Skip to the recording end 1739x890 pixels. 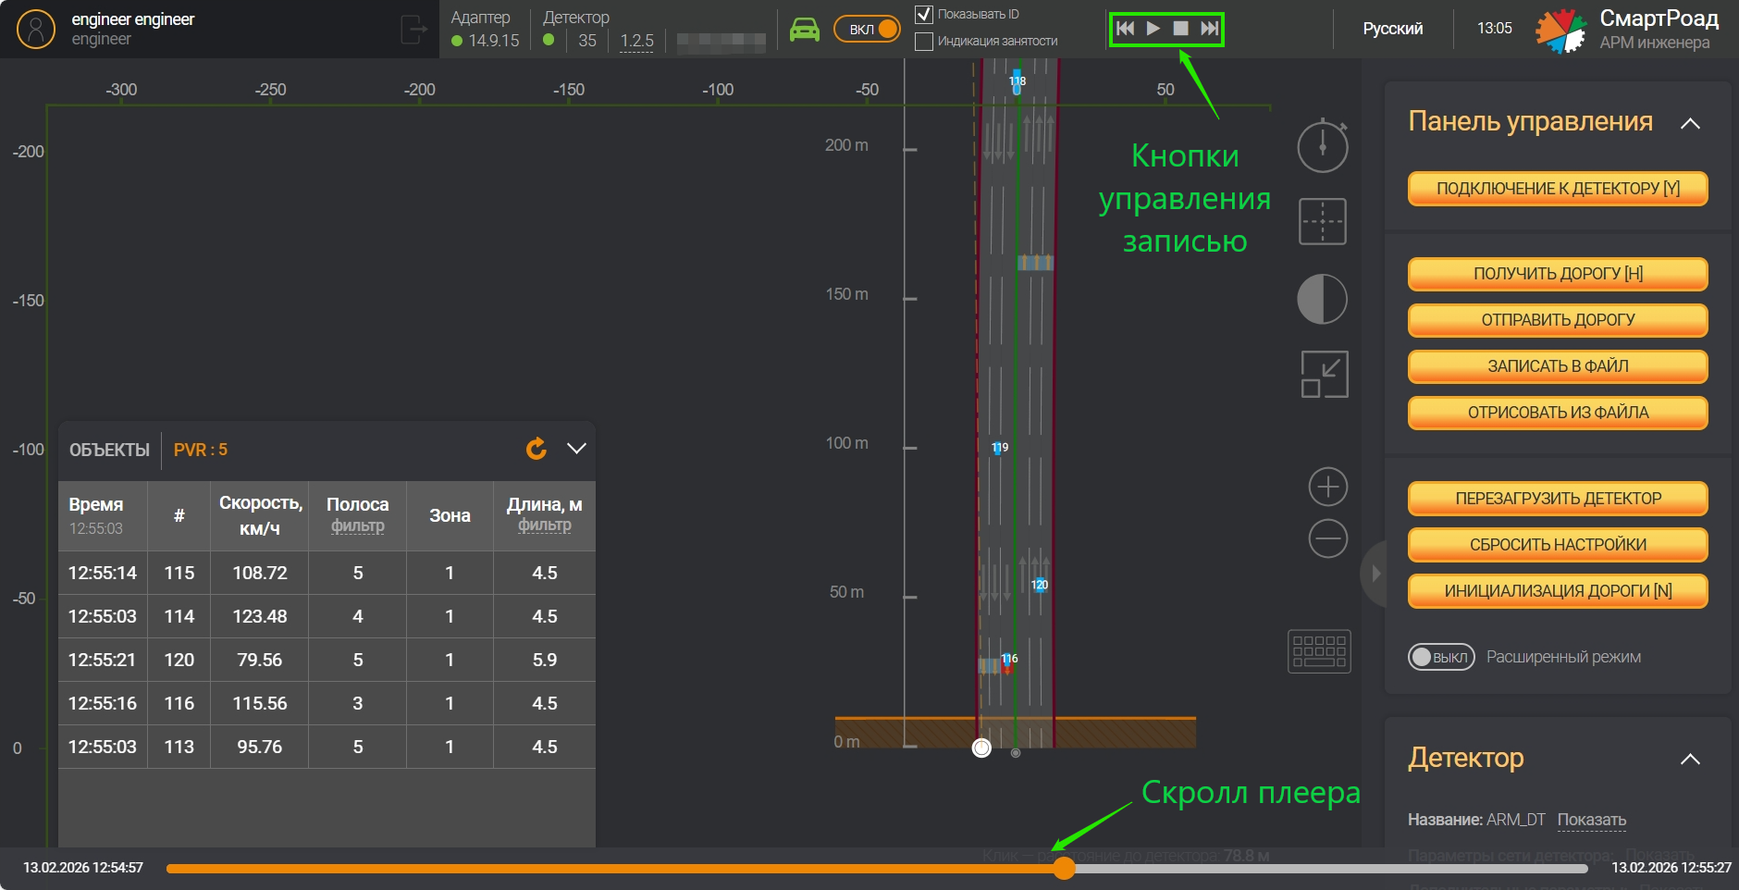(1209, 29)
